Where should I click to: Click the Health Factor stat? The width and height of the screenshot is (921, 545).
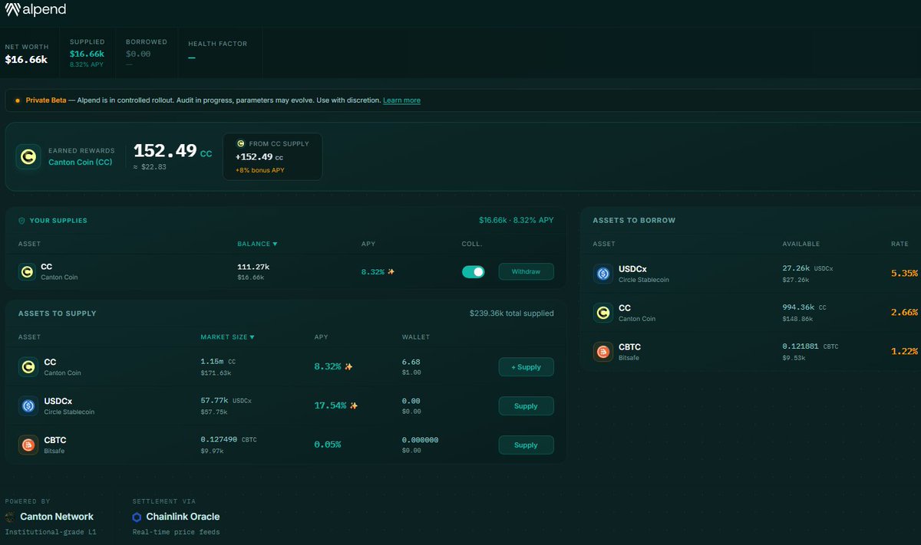coord(220,53)
